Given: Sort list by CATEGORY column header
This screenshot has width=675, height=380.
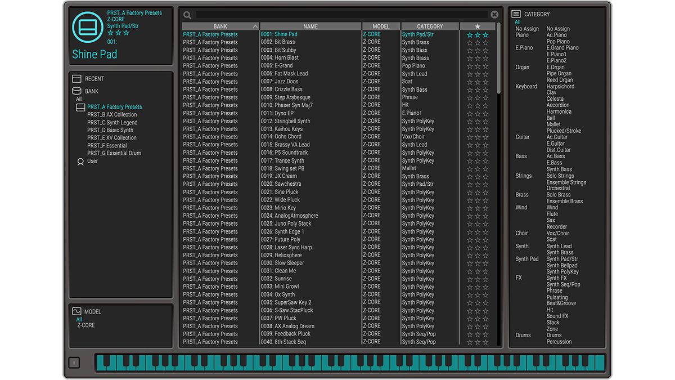Looking at the screenshot, I should point(430,26).
